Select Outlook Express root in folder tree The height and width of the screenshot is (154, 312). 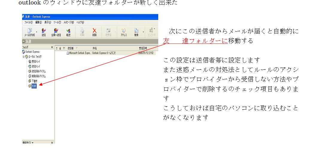[x=31, y=52]
